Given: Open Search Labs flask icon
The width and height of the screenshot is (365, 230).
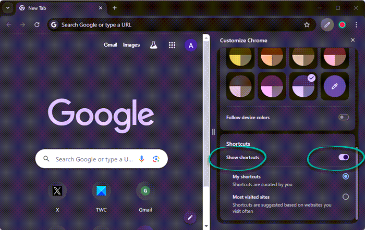Looking at the screenshot, I should point(153,45).
